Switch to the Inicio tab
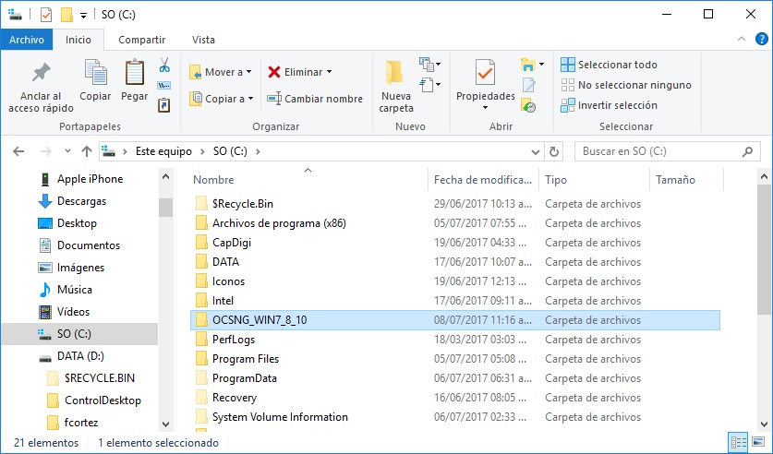Viewport: 773px width, 454px height. click(x=79, y=40)
